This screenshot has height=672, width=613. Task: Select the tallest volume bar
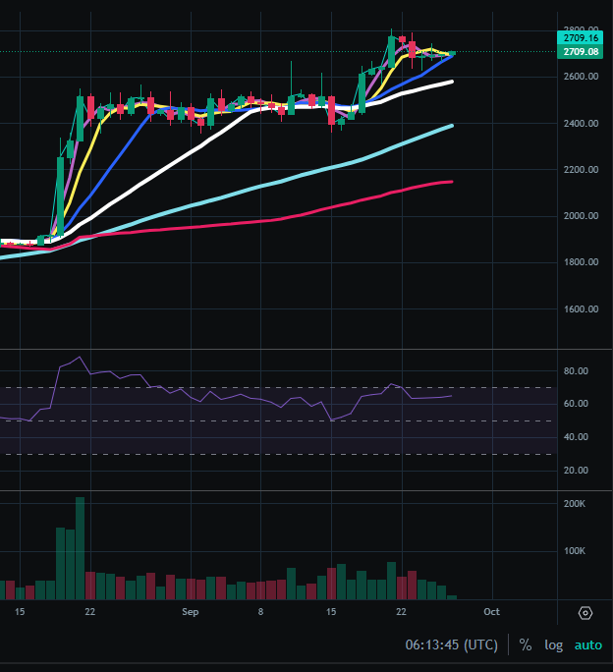pos(81,548)
